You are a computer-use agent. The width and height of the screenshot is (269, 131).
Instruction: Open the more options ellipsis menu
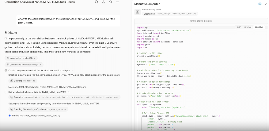[118, 2]
